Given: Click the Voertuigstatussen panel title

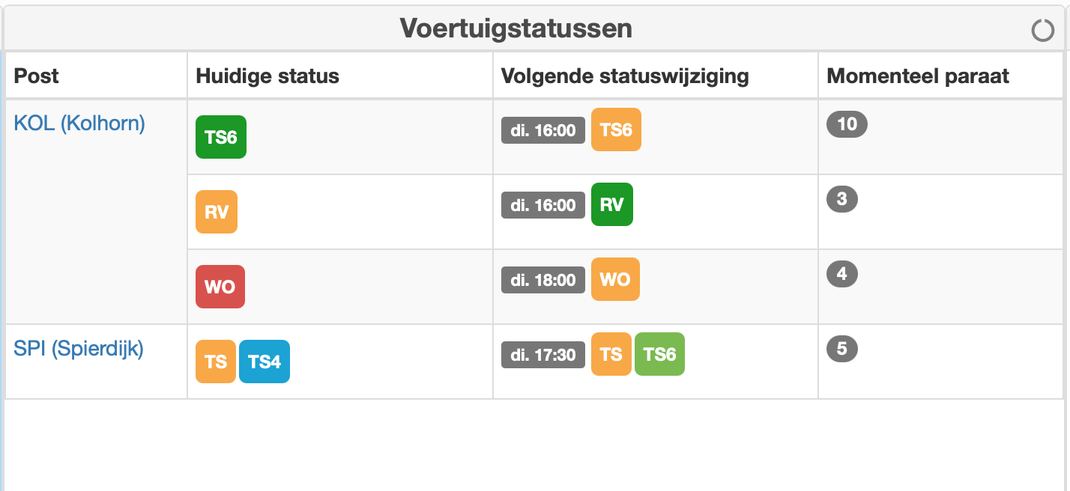Looking at the screenshot, I should [516, 28].
